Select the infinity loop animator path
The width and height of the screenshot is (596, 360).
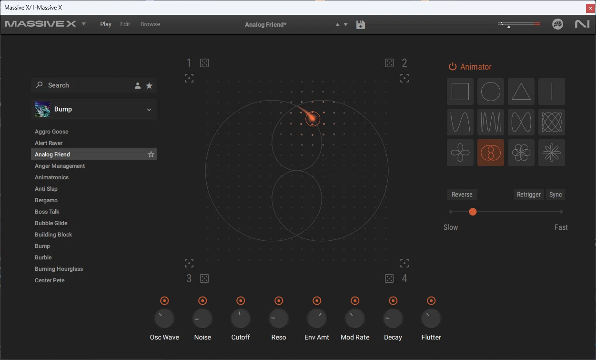(x=521, y=122)
